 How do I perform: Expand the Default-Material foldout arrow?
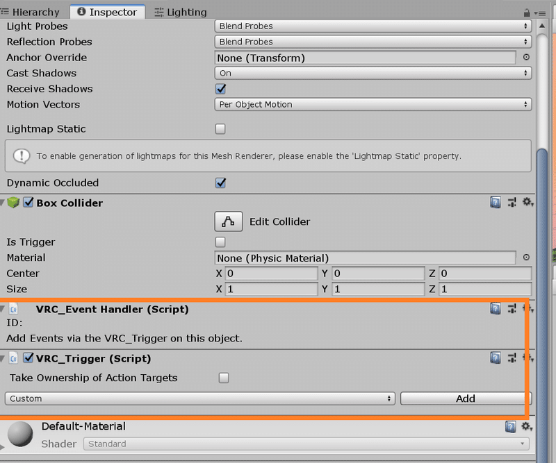click(2, 448)
